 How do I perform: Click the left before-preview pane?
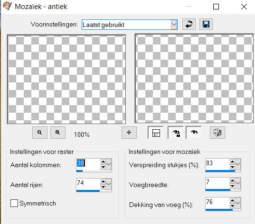tap(66, 79)
